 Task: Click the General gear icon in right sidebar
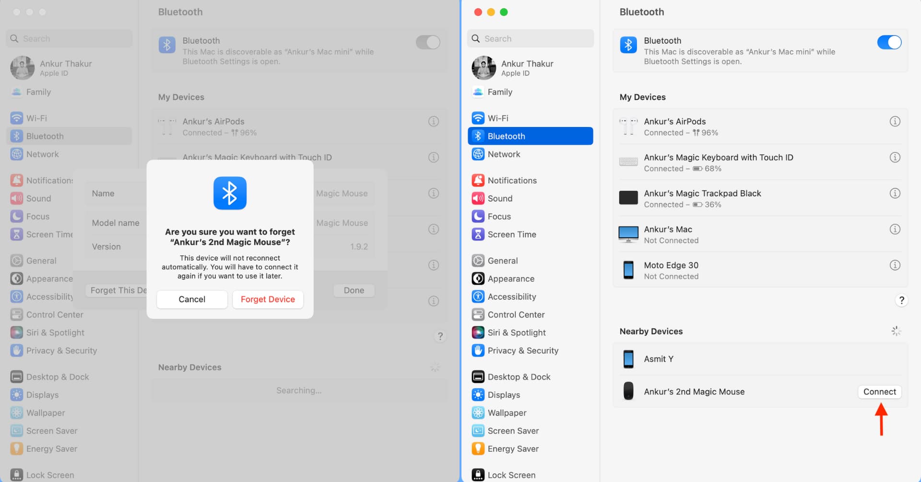click(478, 261)
